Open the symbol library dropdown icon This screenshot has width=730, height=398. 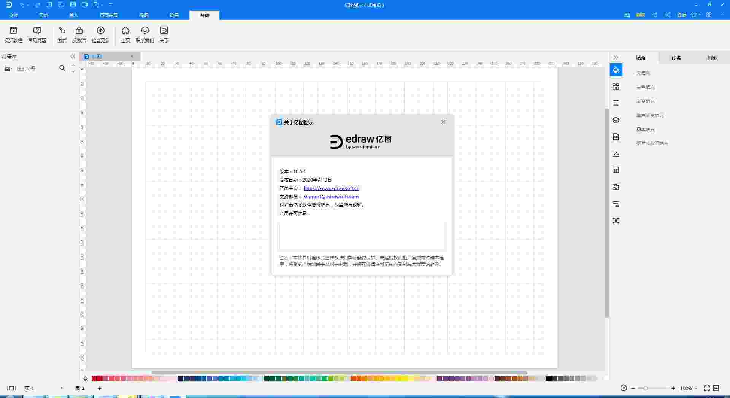[8, 68]
